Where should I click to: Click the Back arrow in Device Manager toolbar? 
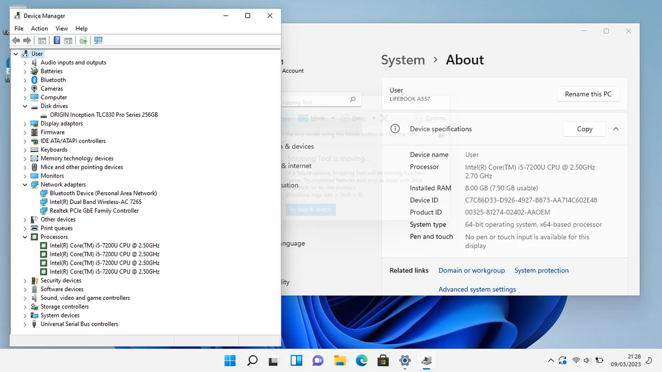click(x=16, y=40)
